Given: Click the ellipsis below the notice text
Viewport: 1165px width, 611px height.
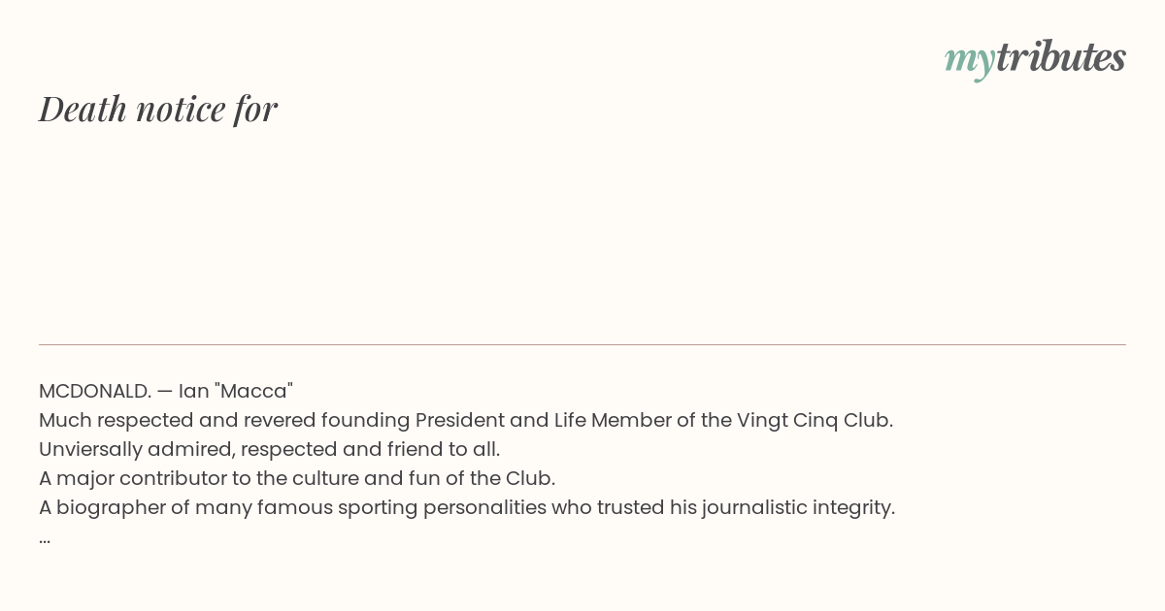Looking at the screenshot, I should (45, 539).
